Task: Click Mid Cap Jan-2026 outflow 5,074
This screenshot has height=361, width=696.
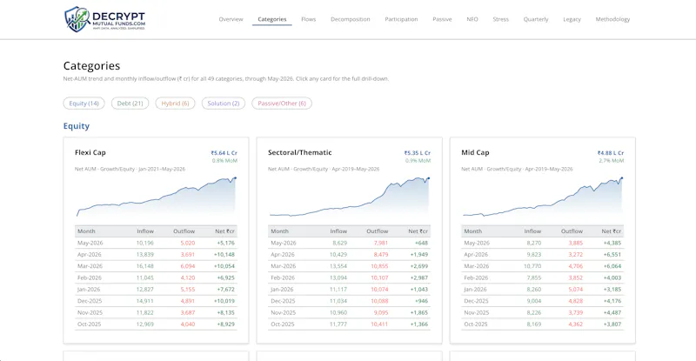Action: (575, 289)
